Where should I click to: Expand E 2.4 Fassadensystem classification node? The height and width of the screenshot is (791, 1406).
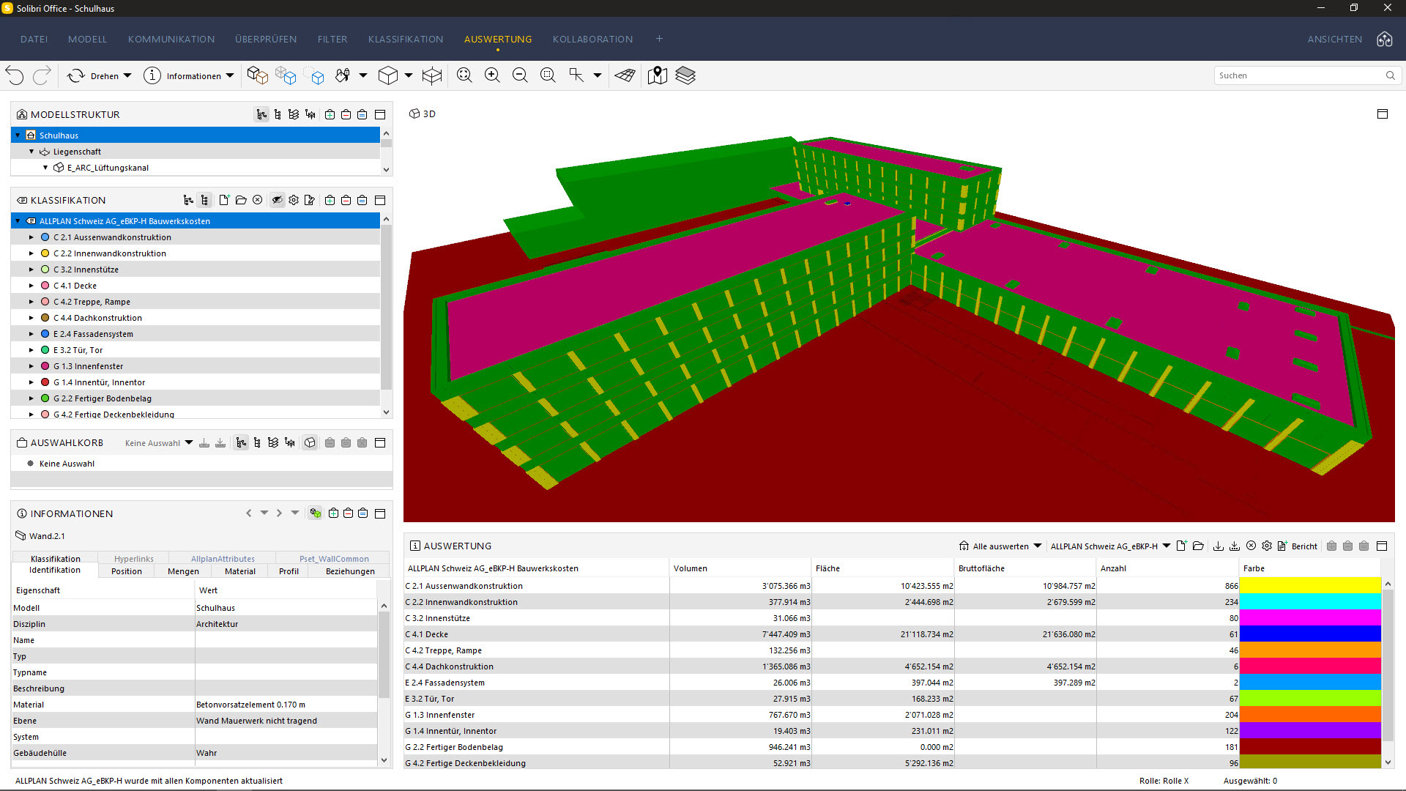(x=31, y=334)
